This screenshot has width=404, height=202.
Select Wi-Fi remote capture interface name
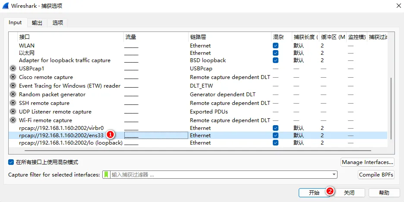click(x=46, y=120)
